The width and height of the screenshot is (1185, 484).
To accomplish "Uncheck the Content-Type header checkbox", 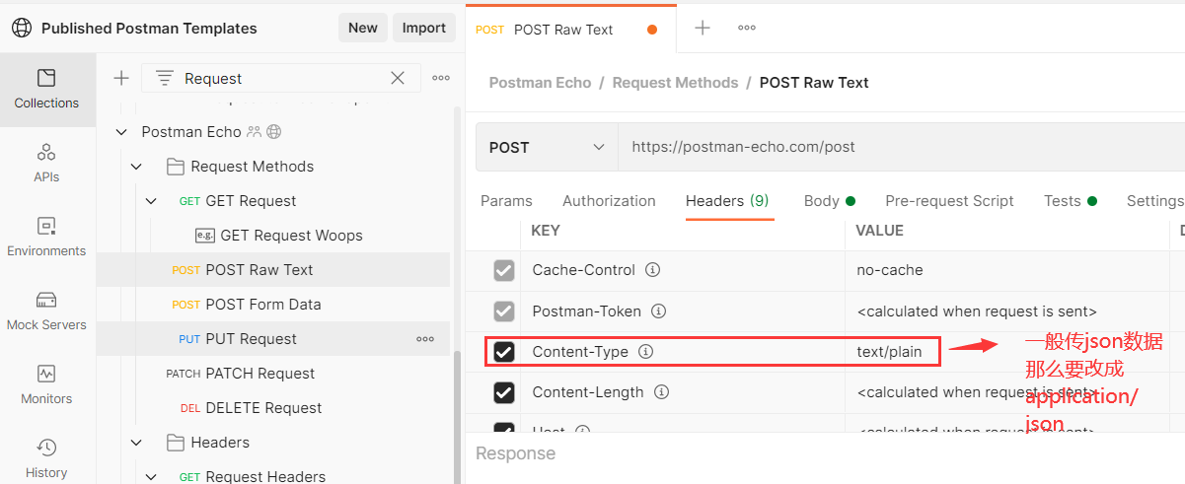I will tap(504, 352).
